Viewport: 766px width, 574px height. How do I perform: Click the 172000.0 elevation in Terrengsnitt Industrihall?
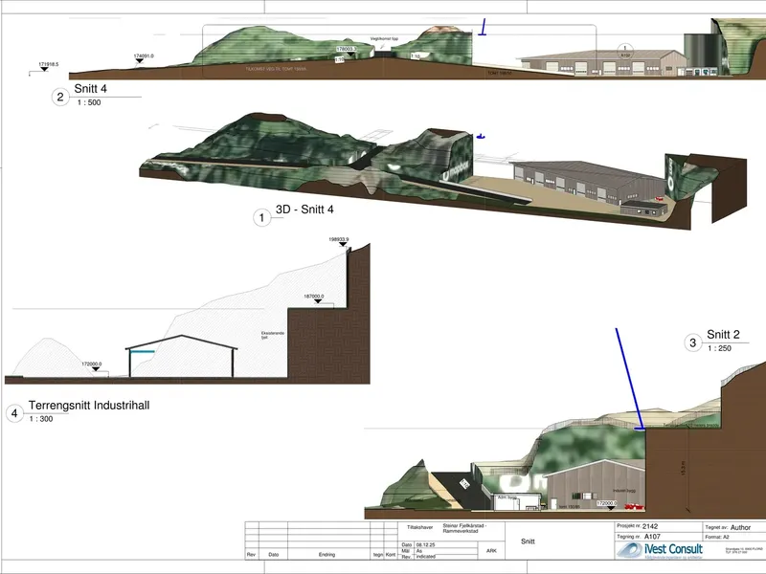pos(91,364)
